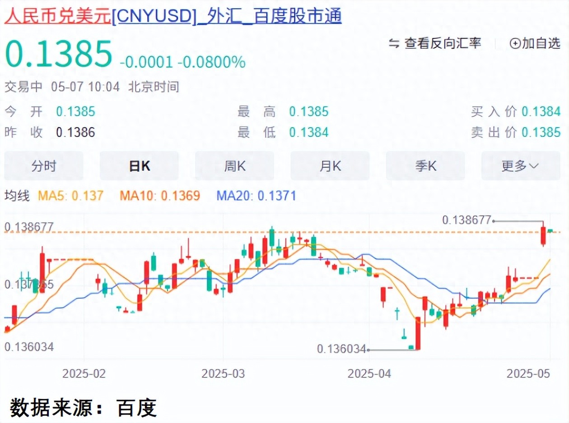Screen dimensions: 569x423
Task: Expand the 更多 dropdown
Action: tap(521, 166)
